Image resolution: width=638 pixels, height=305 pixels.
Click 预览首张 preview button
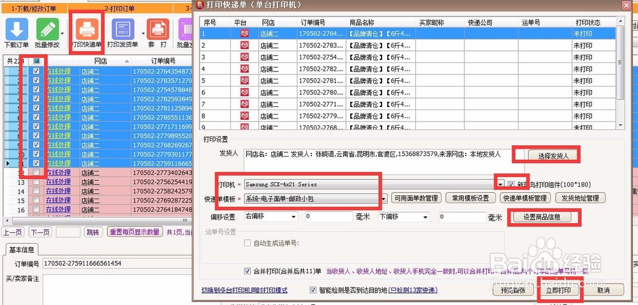[x=513, y=290]
